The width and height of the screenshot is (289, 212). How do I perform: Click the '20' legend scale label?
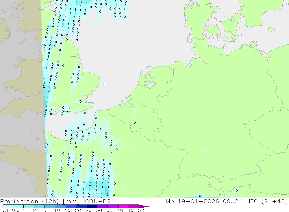click(78, 210)
